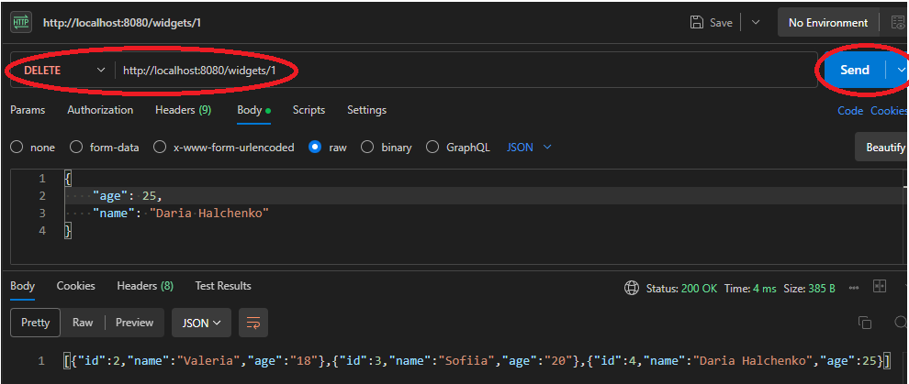This screenshot has width=909, height=384.
Task: Toggle two-pane response layout icon
Action: point(880,287)
